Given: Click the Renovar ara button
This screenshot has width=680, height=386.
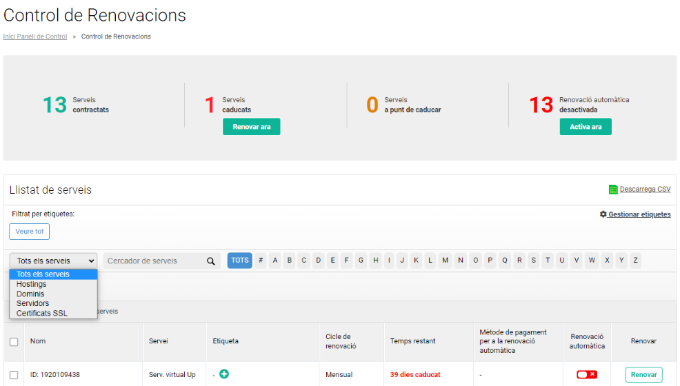Looking at the screenshot, I should coord(252,127).
